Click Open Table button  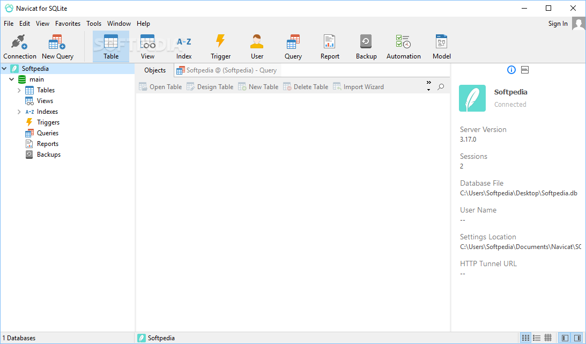click(160, 87)
